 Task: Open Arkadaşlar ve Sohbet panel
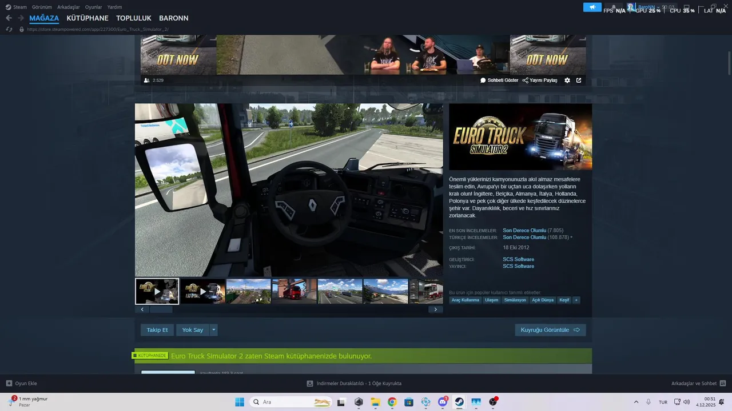coord(698,384)
